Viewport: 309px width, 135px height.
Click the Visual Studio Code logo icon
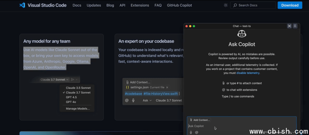22,5
